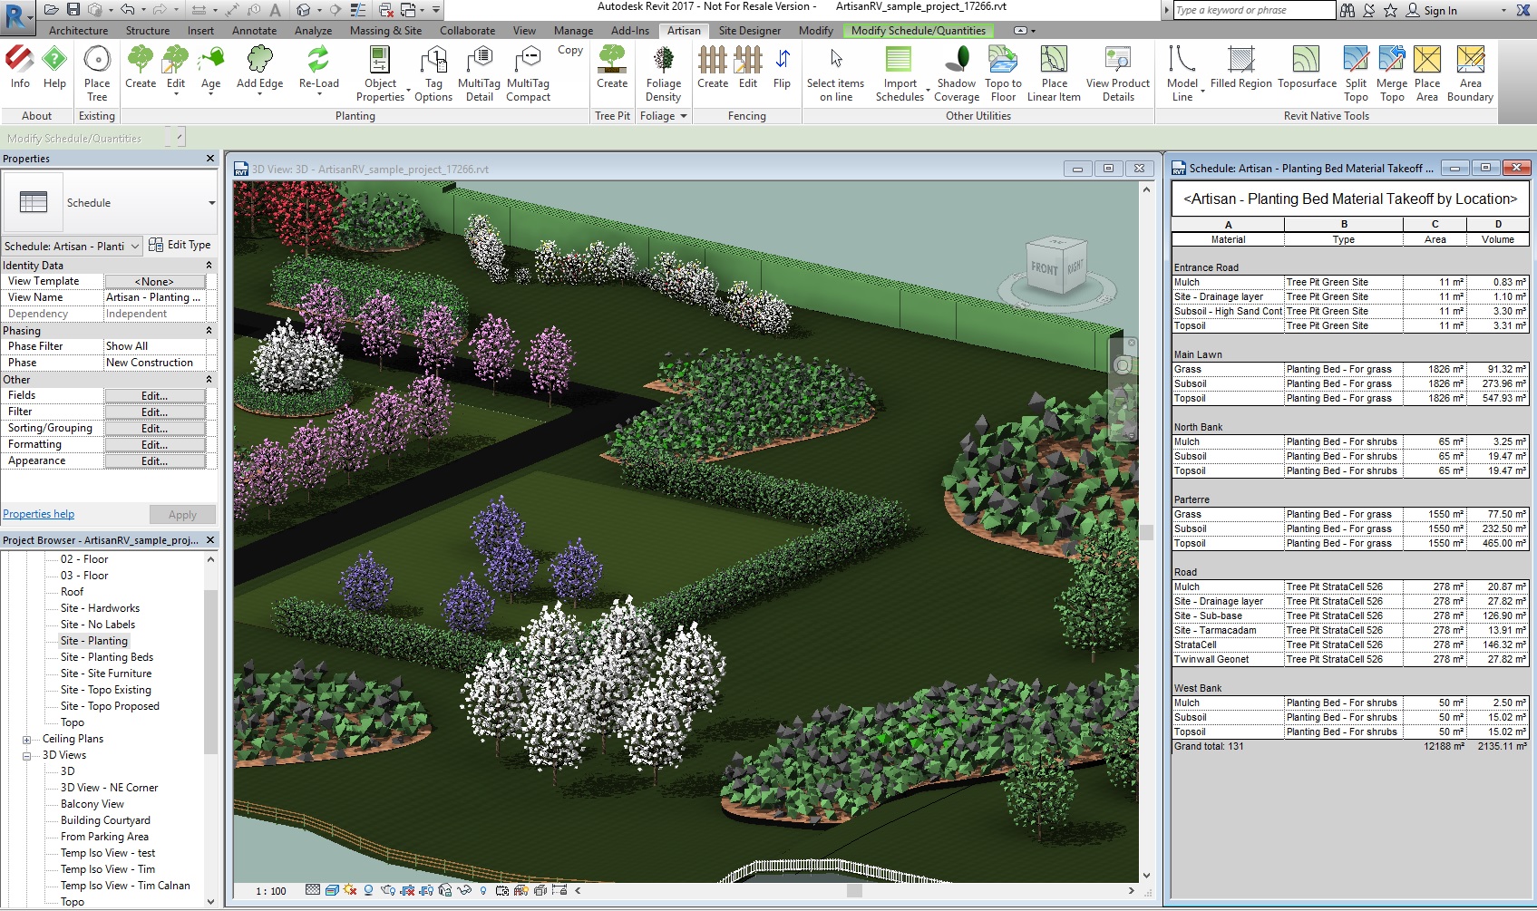Open the Massing & Site tab
The image size is (1537, 911).
point(385,31)
